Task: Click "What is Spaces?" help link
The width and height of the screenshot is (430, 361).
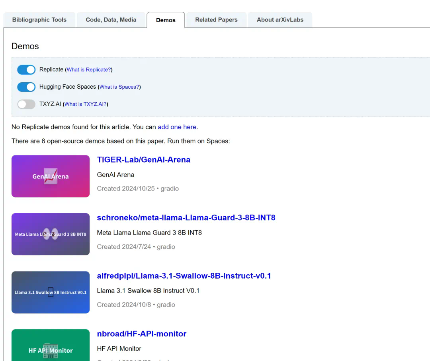Action: pyautogui.click(x=119, y=87)
